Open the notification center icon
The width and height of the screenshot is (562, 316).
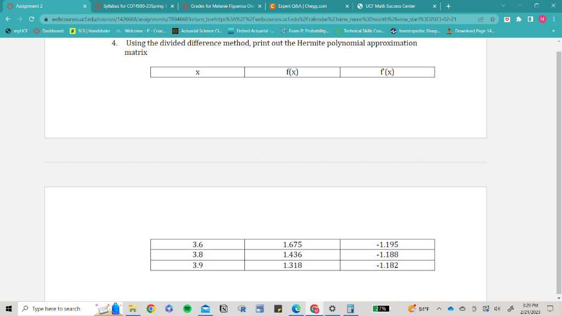(550, 308)
